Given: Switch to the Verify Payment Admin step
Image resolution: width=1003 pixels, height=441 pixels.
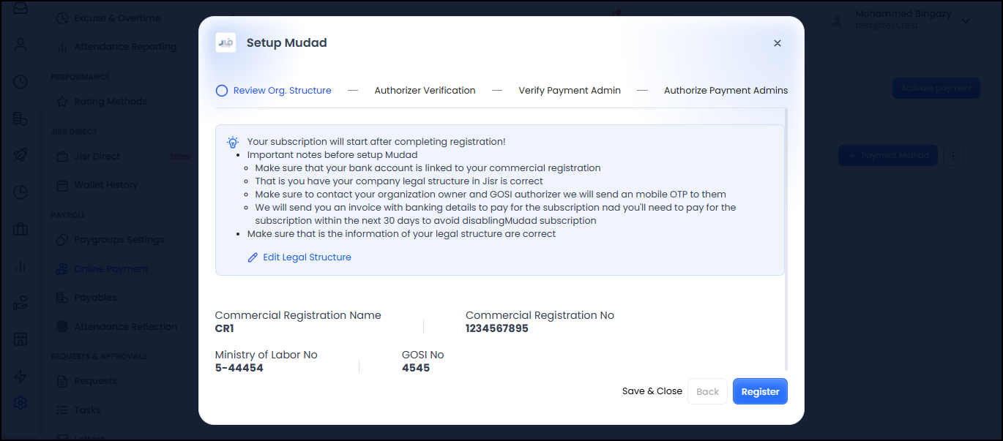Looking at the screenshot, I should coord(570,91).
